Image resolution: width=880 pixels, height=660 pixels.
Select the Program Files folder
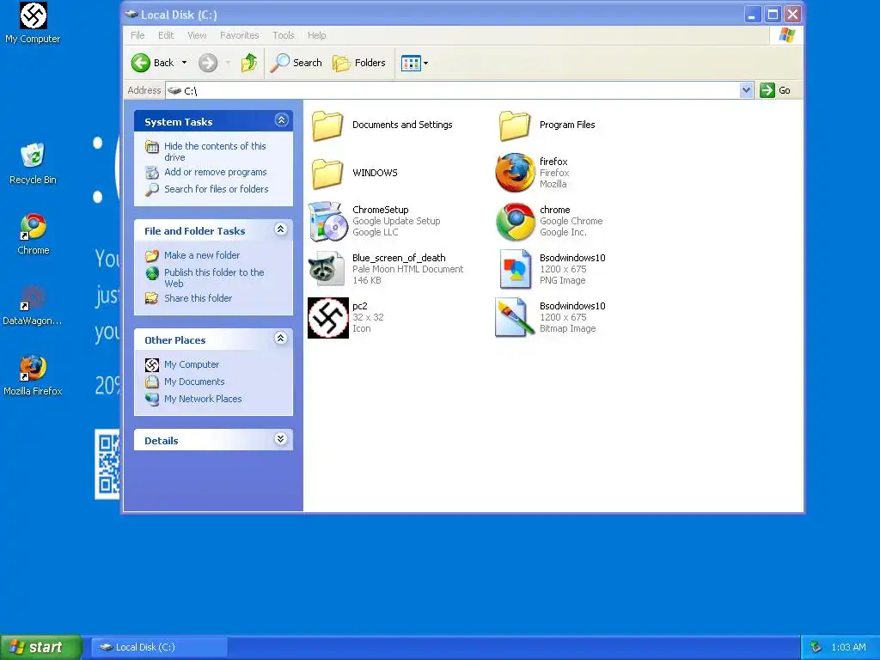pos(547,125)
